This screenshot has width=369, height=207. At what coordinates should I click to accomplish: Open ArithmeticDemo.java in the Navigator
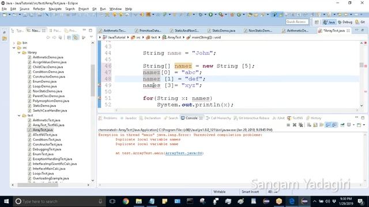48,57
